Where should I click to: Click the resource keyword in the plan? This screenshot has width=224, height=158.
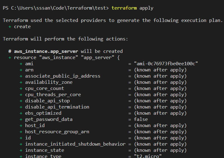point(25,58)
